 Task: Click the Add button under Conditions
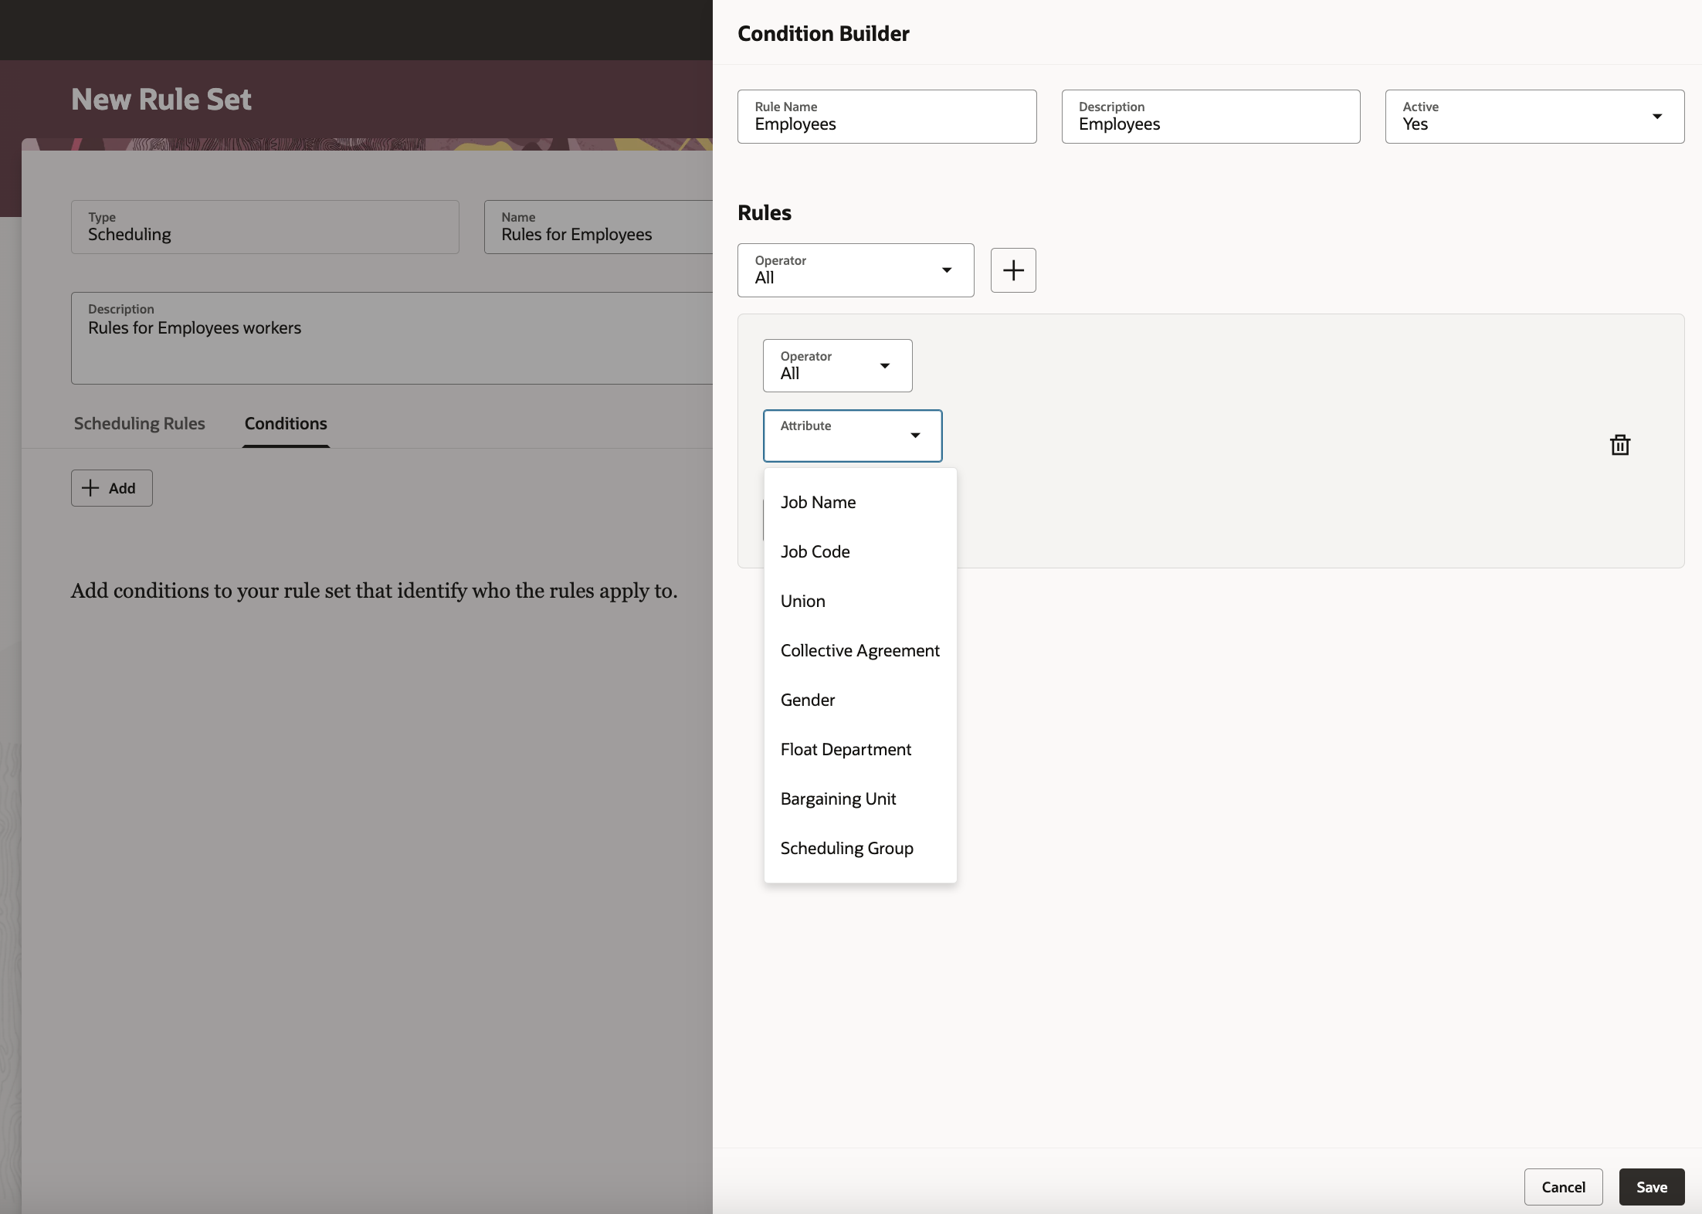click(111, 488)
